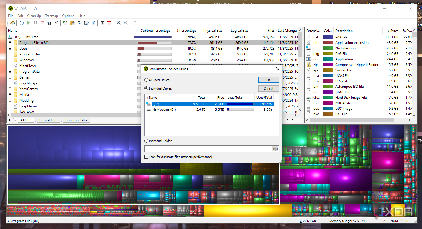
Task: Click the green Resume play icon
Action: (29, 23)
